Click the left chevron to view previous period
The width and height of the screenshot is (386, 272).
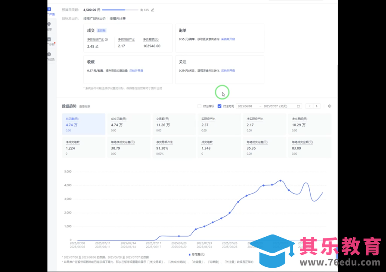pos(310,106)
